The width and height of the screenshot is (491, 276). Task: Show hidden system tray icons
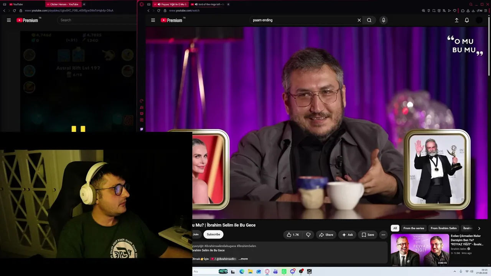455,271
